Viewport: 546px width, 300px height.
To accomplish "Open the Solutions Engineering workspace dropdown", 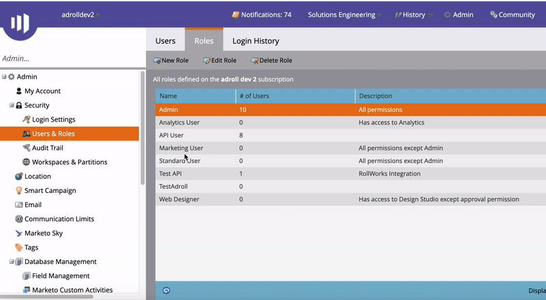I will 379,15.
